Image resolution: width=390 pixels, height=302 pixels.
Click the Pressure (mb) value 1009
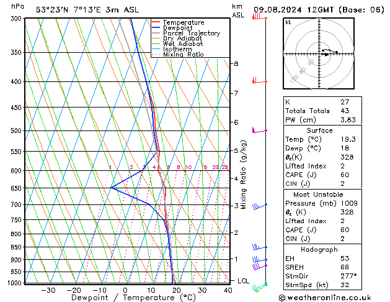[x=349, y=203]
